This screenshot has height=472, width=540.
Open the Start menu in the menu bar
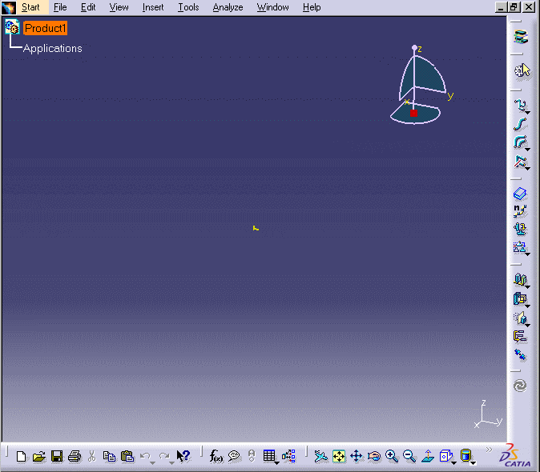[30, 7]
